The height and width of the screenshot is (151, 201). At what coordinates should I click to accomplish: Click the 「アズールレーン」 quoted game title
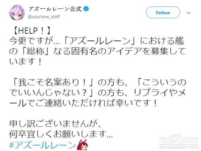(x=101, y=41)
